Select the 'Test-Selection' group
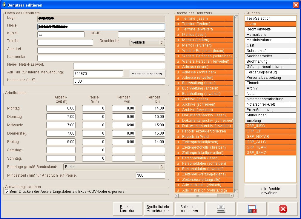The image size is (301, 219). click(271, 18)
